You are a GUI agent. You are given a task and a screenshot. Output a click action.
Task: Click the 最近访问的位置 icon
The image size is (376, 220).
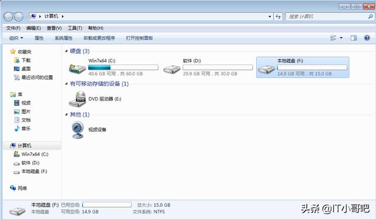point(16,77)
